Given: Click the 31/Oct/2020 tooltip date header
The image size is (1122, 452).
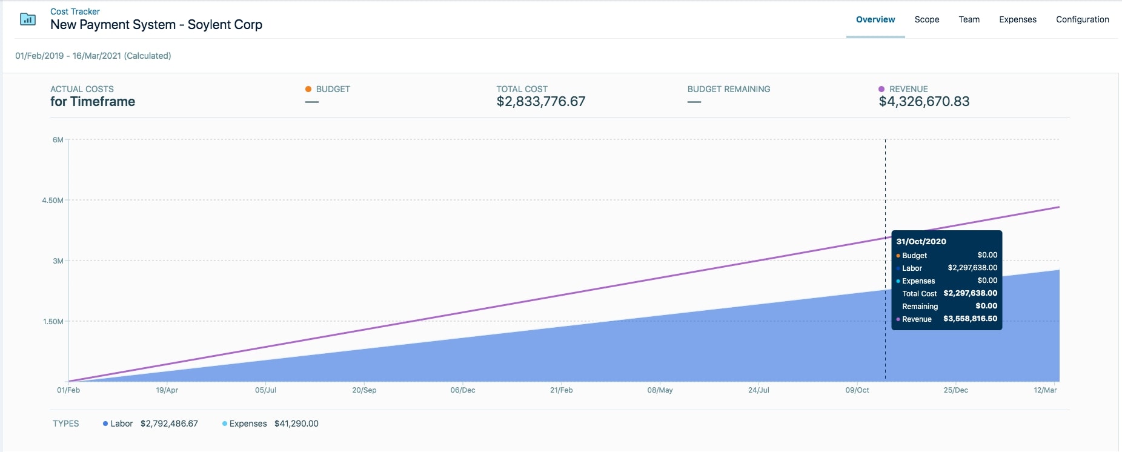Looking at the screenshot, I should coord(921,241).
